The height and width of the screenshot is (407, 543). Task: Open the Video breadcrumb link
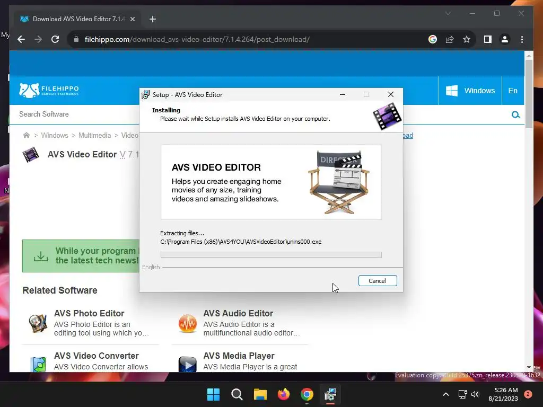coord(130,135)
